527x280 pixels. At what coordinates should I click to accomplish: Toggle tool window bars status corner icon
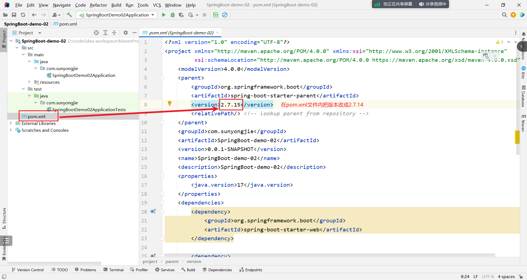click(x=4, y=276)
